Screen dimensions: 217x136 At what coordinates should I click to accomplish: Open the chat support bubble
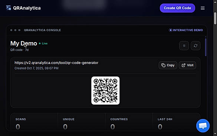pyautogui.click(x=203, y=126)
